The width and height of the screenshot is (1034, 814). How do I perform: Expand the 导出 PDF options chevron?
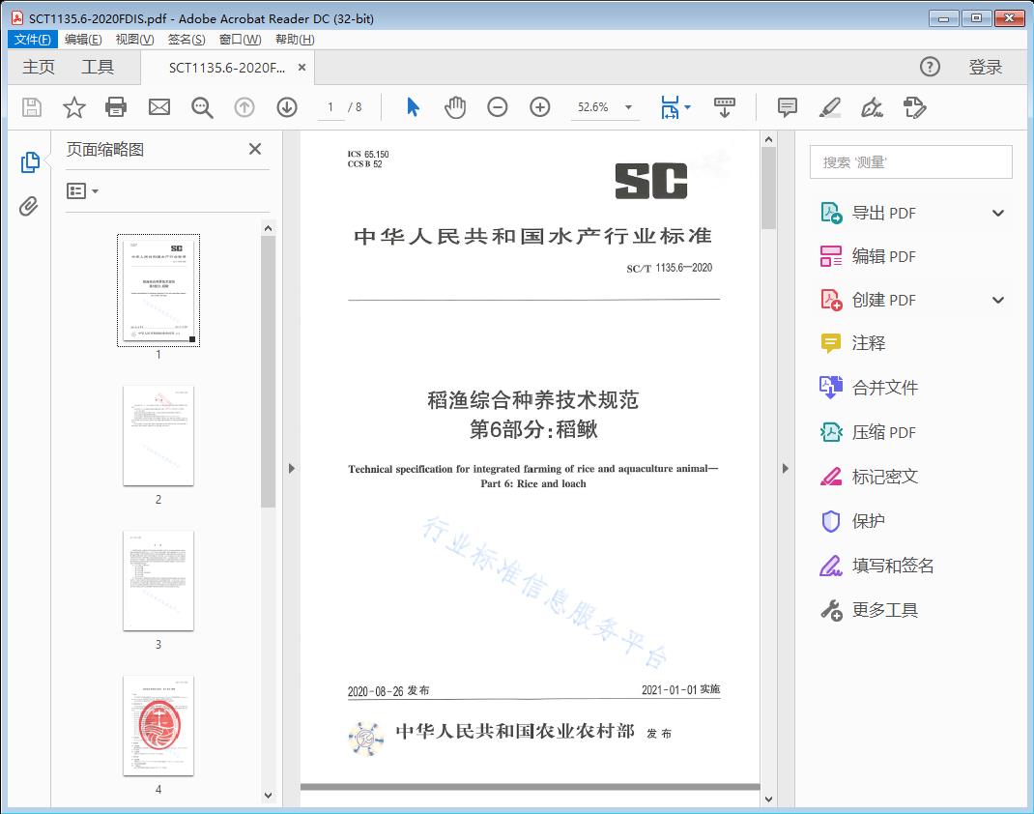(x=997, y=212)
